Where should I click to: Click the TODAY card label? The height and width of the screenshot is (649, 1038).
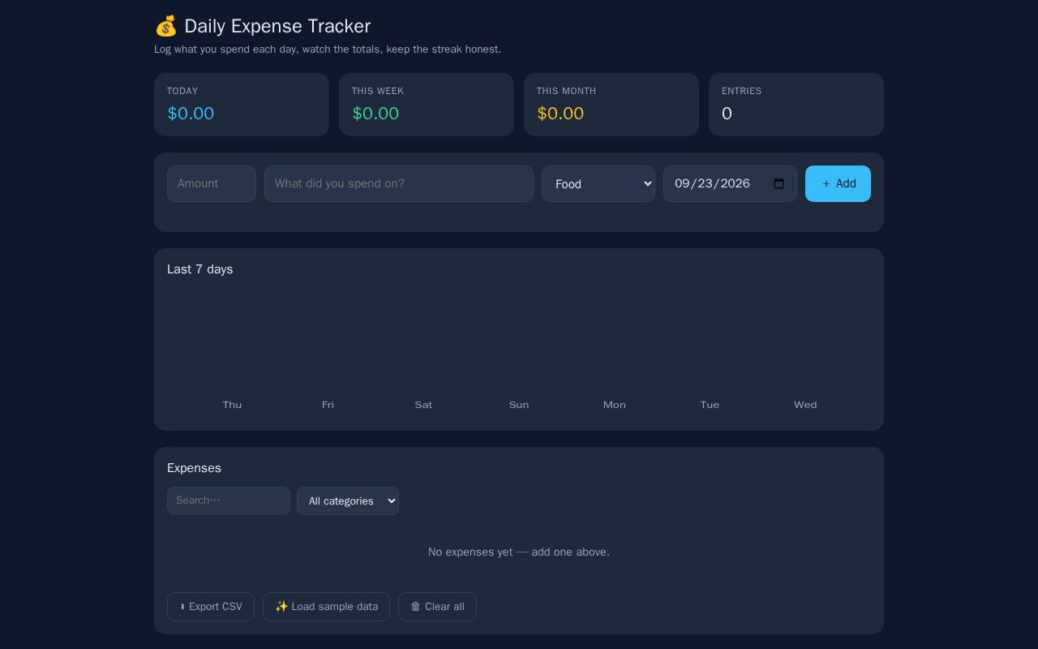(x=182, y=91)
